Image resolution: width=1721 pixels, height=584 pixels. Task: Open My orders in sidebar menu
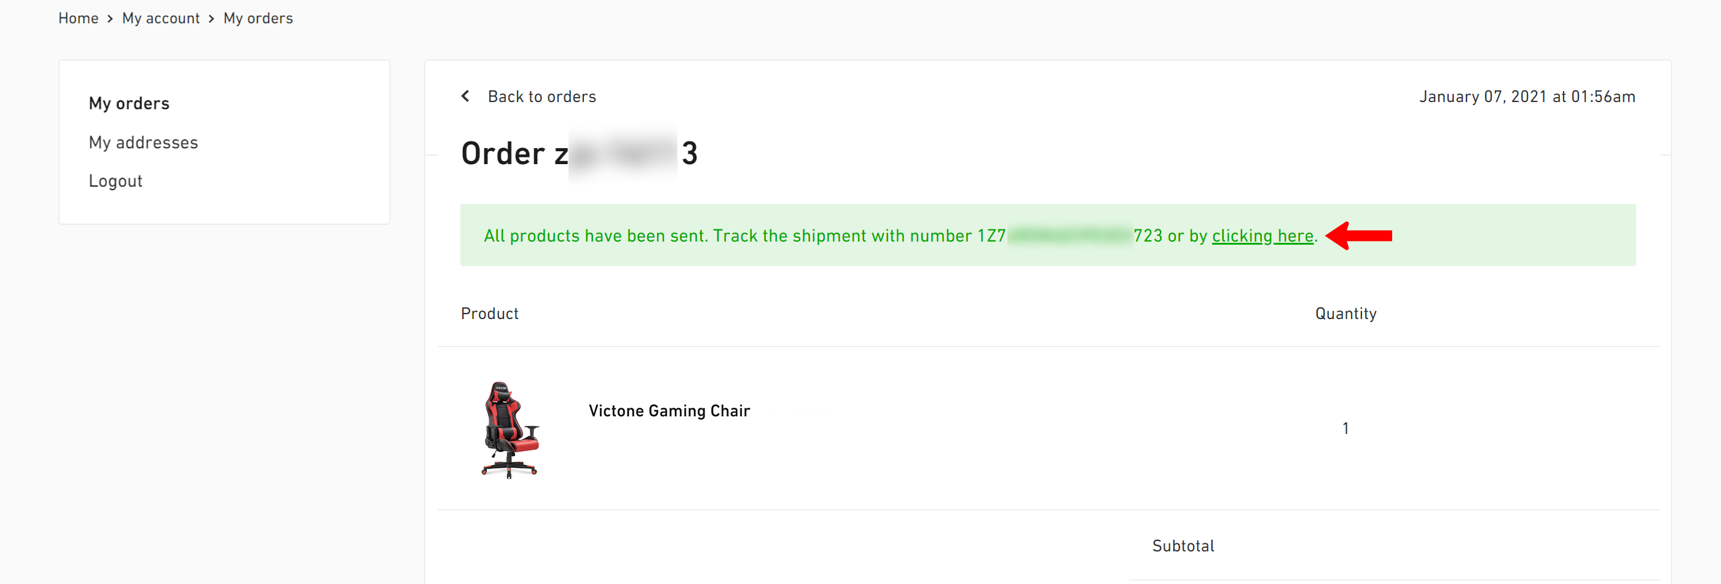(x=129, y=103)
